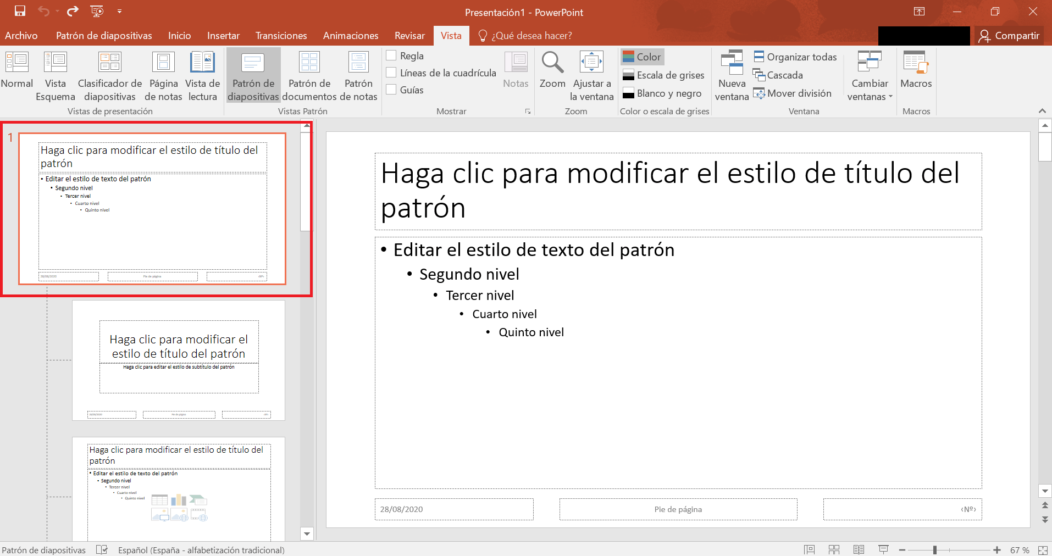Open Vista de lectura reading view
This screenshot has width=1052, height=556.
(203, 76)
